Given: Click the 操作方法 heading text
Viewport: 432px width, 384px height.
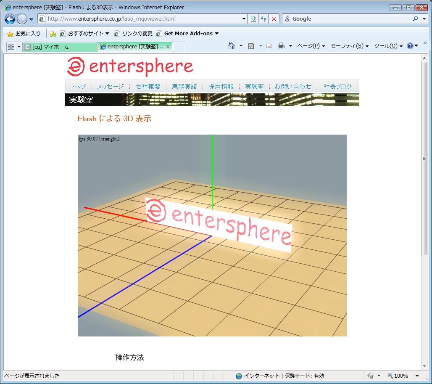Looking at the screenshot, I should pyautogui.click(x=129, y=358).
